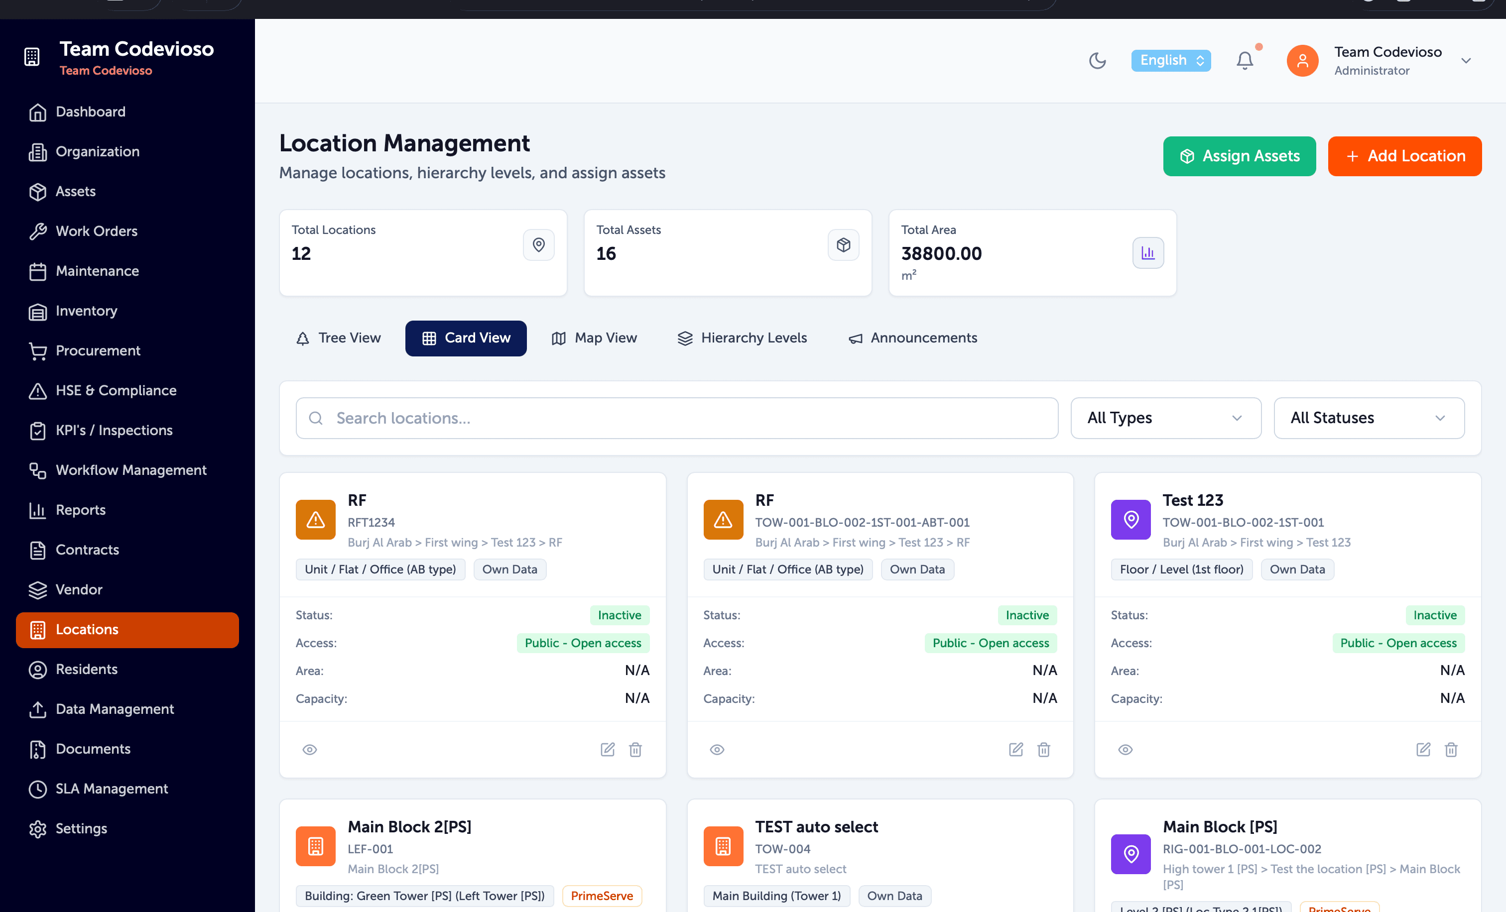Click the PrimeServe tag on Main Block 2[PS]
This screenshot has height=912, width=1506.
click(602, 896)
